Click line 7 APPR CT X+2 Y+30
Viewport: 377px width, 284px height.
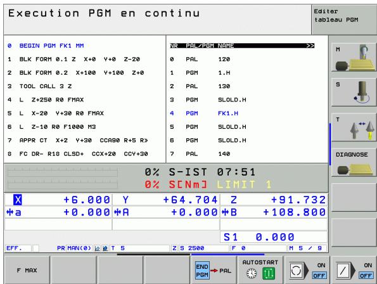(x=78, y=140)
